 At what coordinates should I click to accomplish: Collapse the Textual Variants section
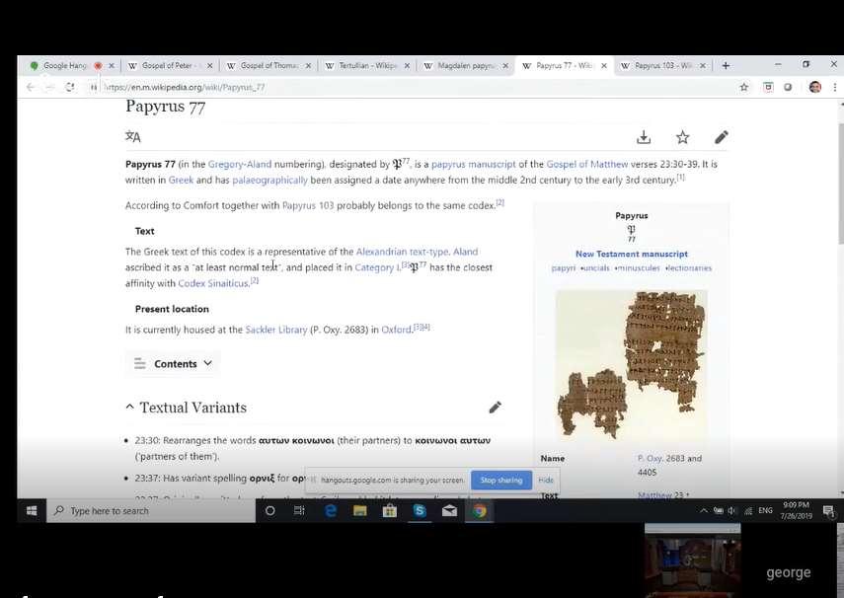129,407
